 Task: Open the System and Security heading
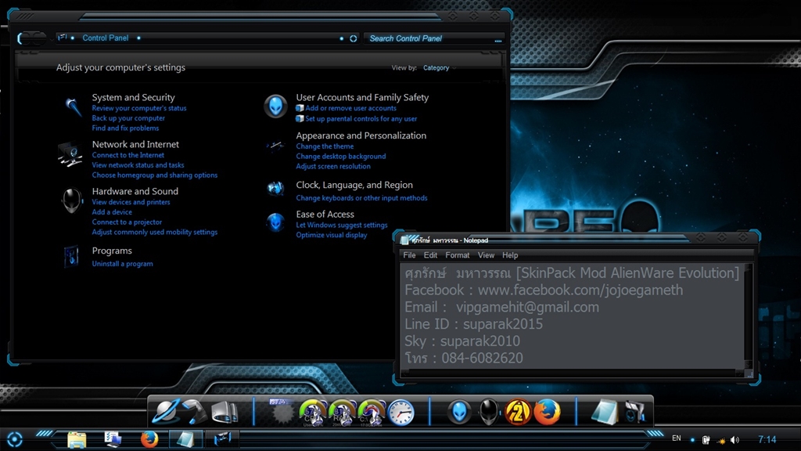point(133,97)
